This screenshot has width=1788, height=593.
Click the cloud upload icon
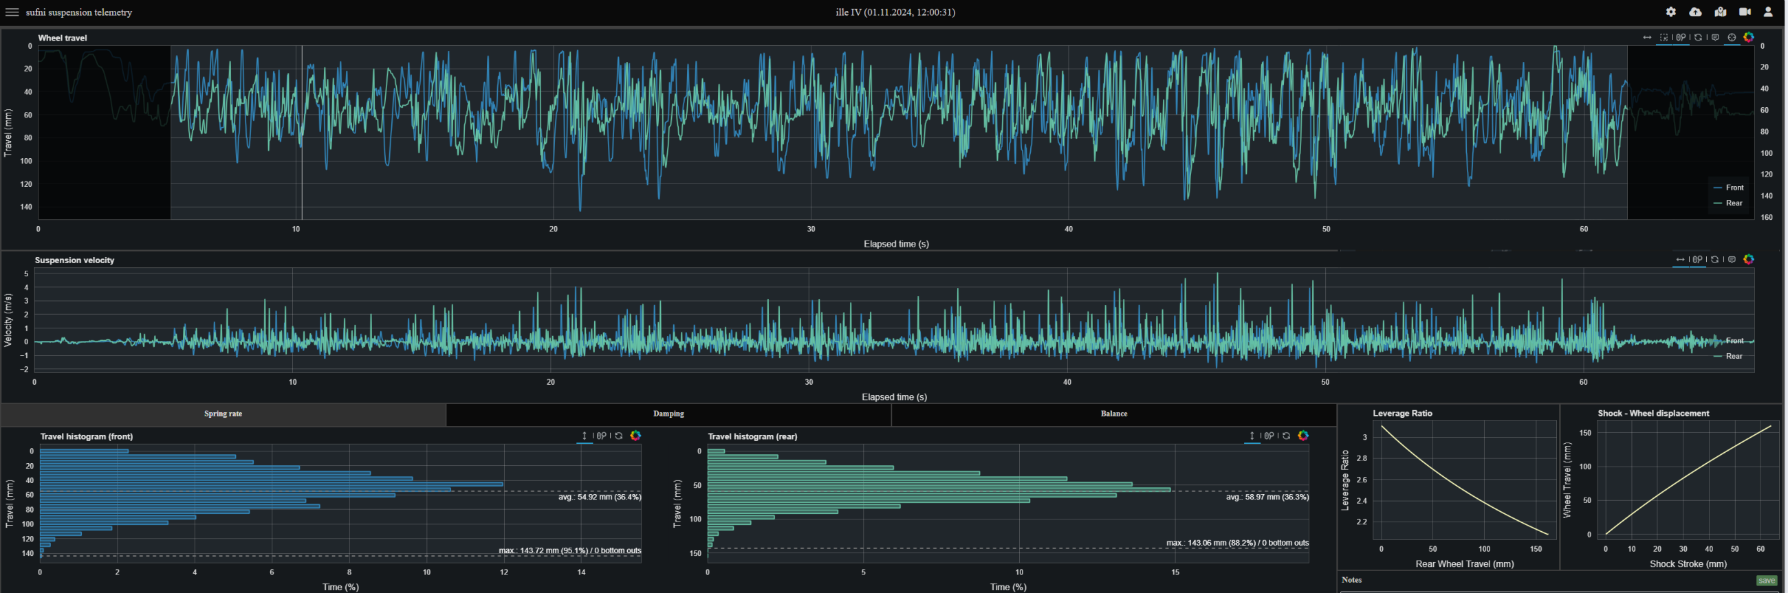pyautogui.click(x=1695, y=12)
